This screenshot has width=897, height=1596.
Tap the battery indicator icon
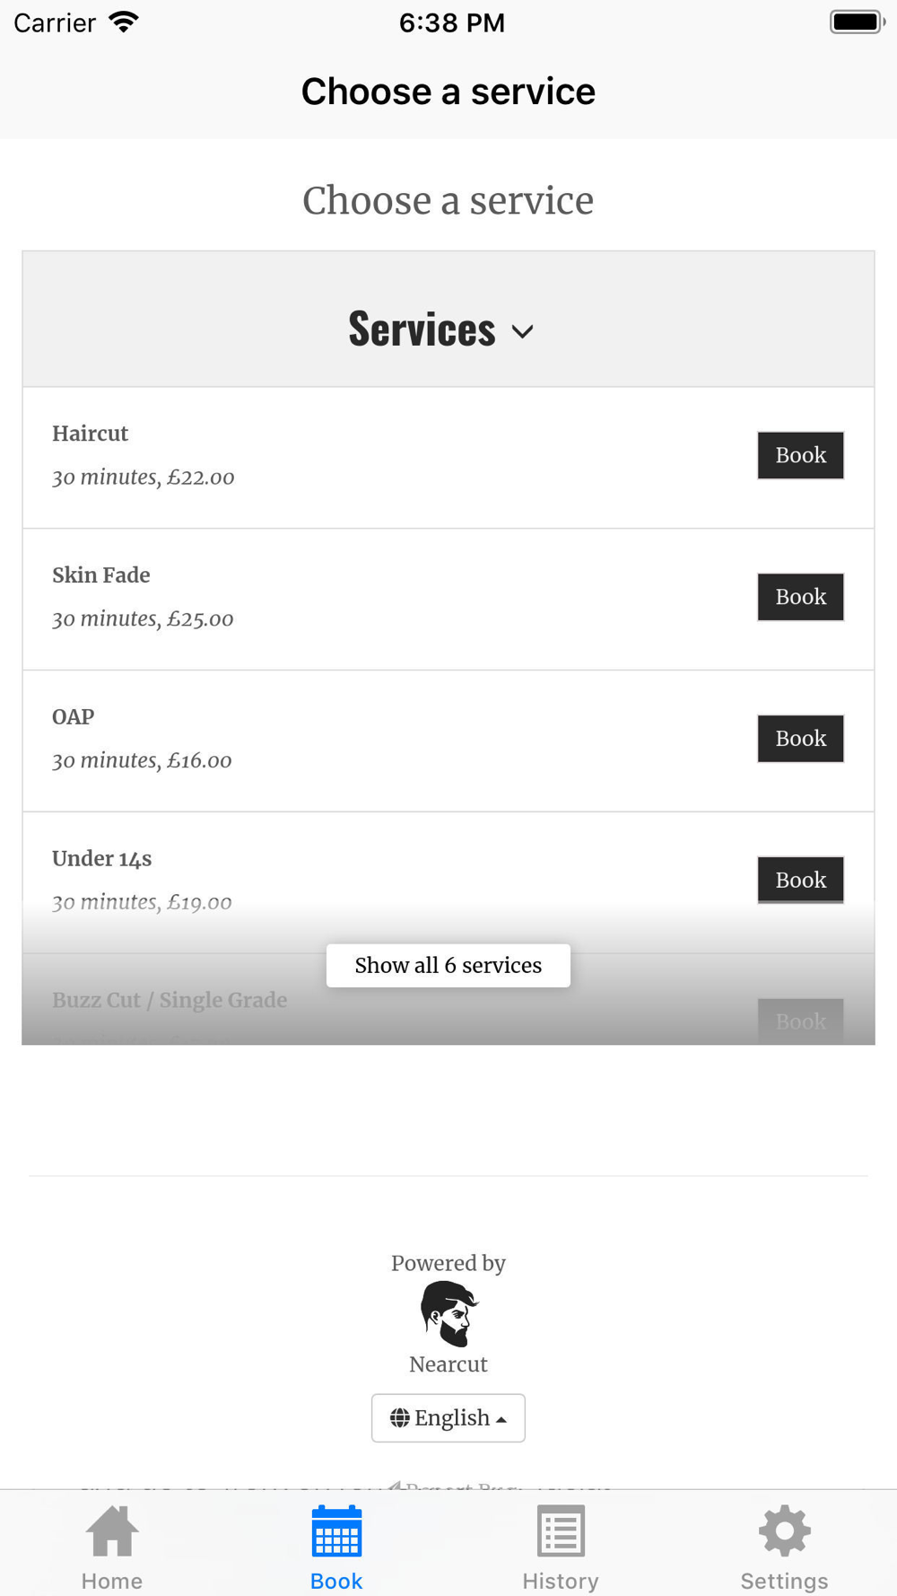click(x=857, y=22)
